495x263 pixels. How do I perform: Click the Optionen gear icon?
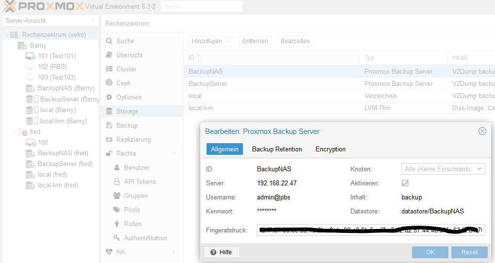[x=109, y=97]
